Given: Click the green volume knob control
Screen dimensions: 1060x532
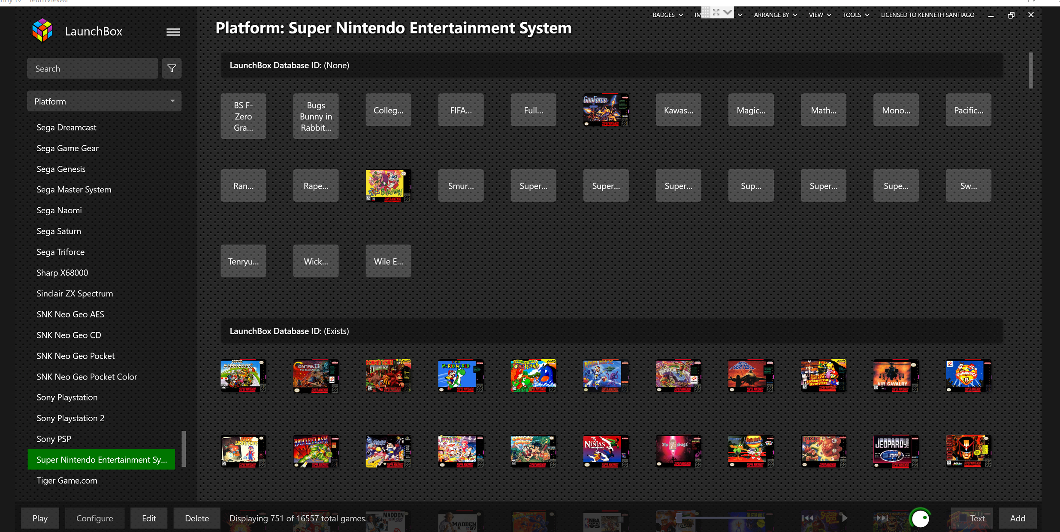Looking at the screenshot, I should pyautogui.click(x=920, y=519).
